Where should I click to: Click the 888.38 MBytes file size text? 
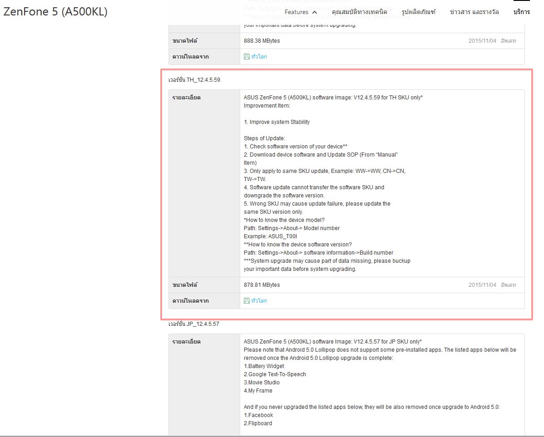[x=262, y=40]
